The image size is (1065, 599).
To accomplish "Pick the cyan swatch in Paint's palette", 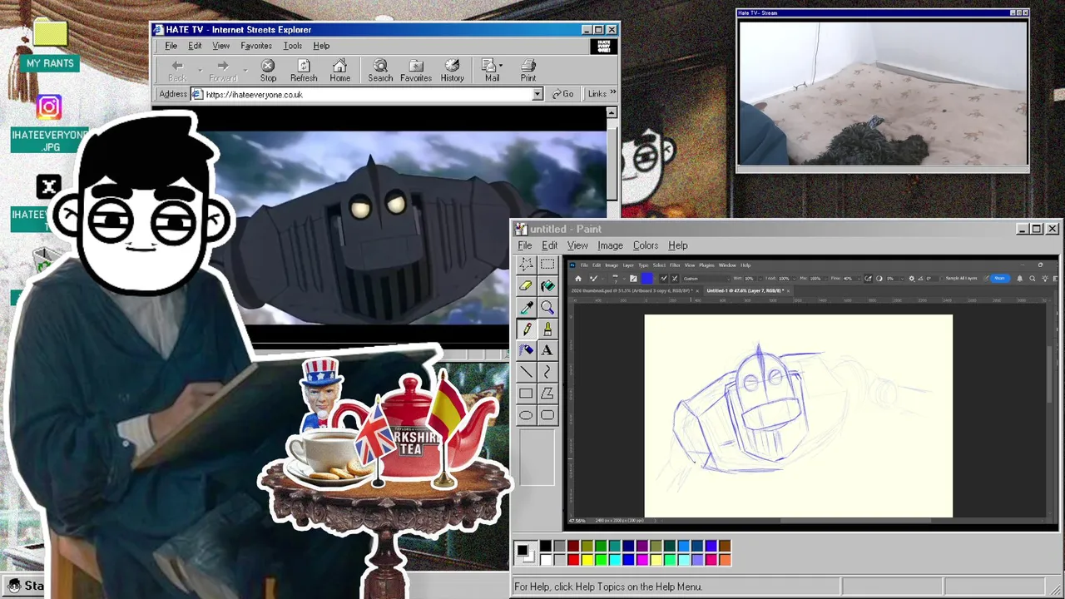I will [x=615, y=560].
